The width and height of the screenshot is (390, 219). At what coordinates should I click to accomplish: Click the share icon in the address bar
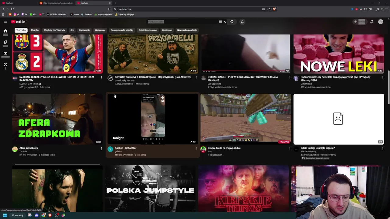tap(269, 9)
